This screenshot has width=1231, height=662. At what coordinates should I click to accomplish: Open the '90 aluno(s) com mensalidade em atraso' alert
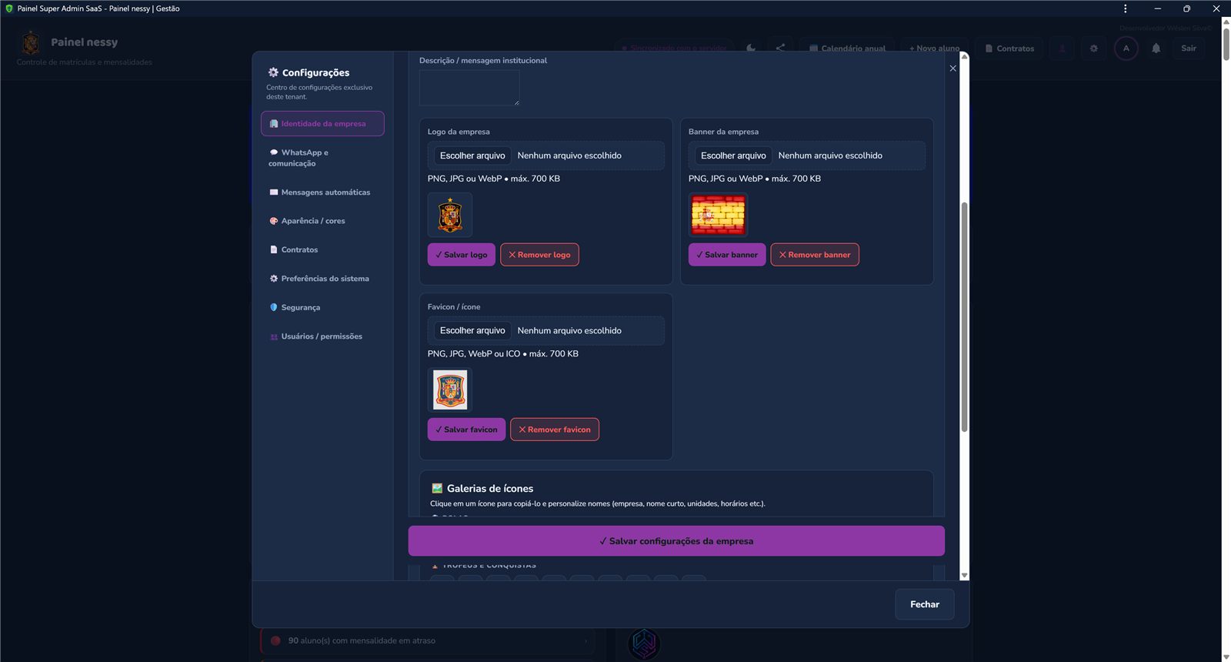(x=429, y=640)
